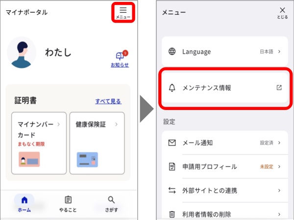Screen dimensions: 294x220
Task: Expand chevron on 外部サイトとの連携 row
Action: pos(279,191)
